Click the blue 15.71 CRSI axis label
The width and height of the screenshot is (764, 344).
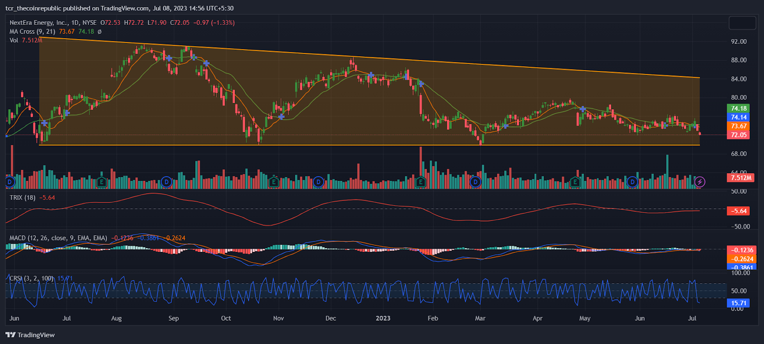[x=738, y=303]
